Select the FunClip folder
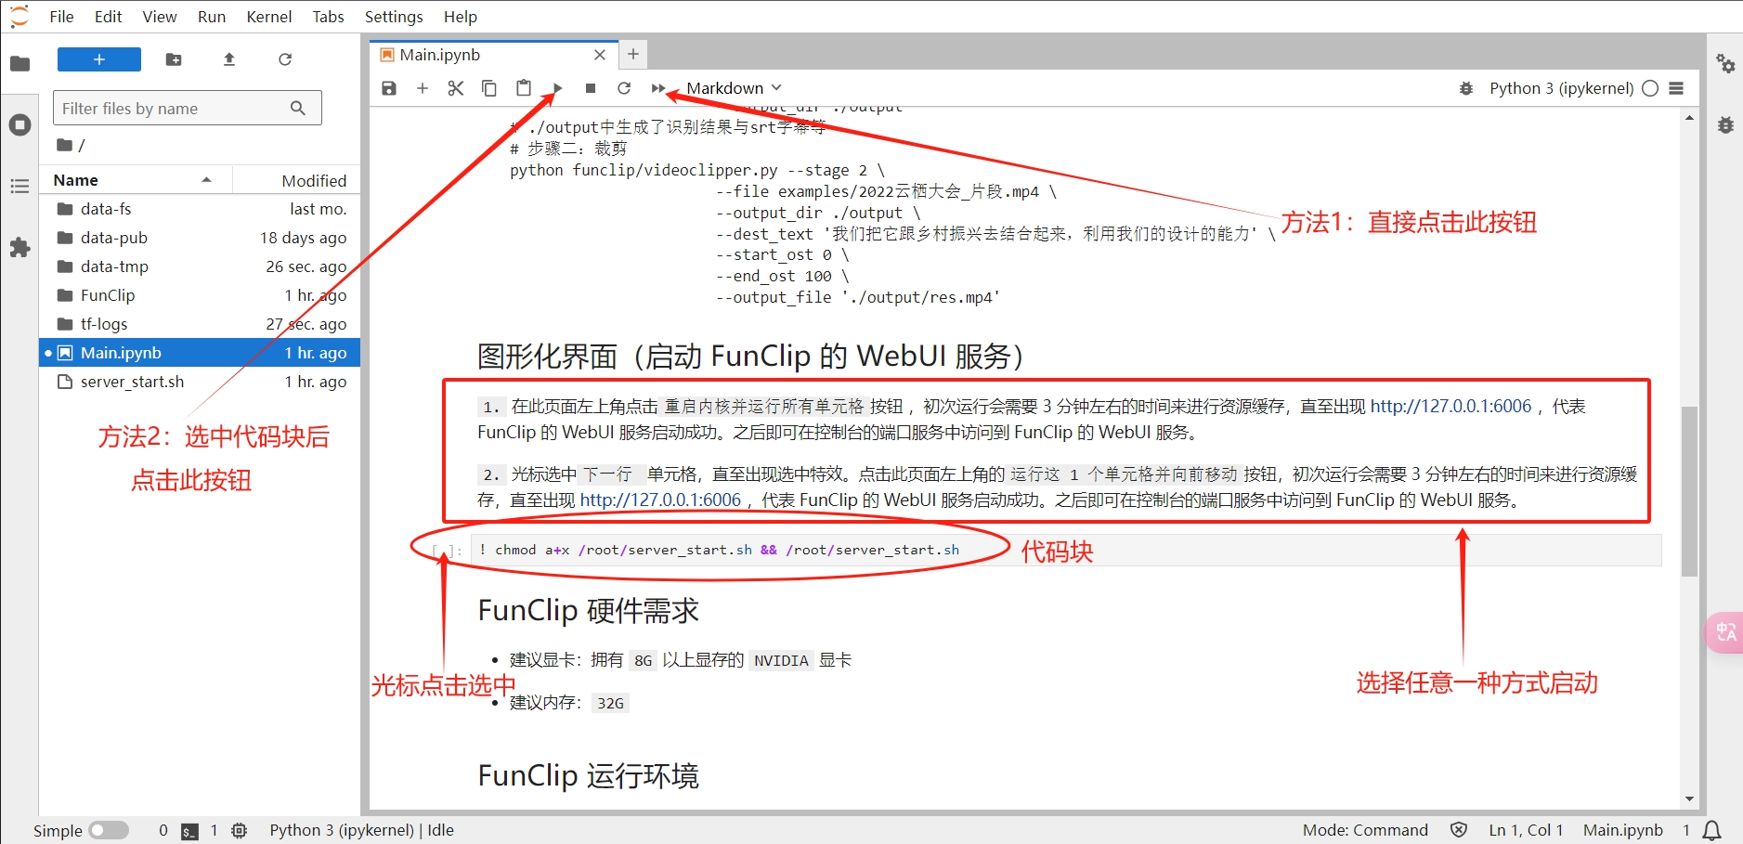Viewport: 1743px width, 844px height. (200, 295)
